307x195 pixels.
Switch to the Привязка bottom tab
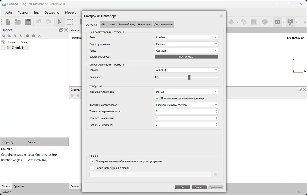tap(19, 186)
